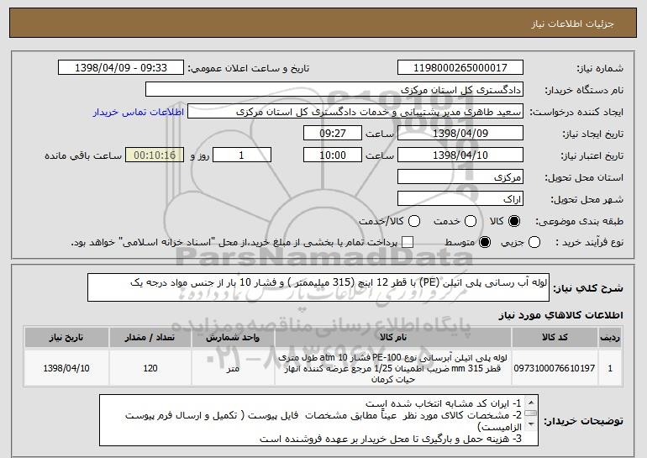Viewport: 647px width, 458px height.
Task: Click the نوع فرآیند خرید label
Action: tap(590, 243)
